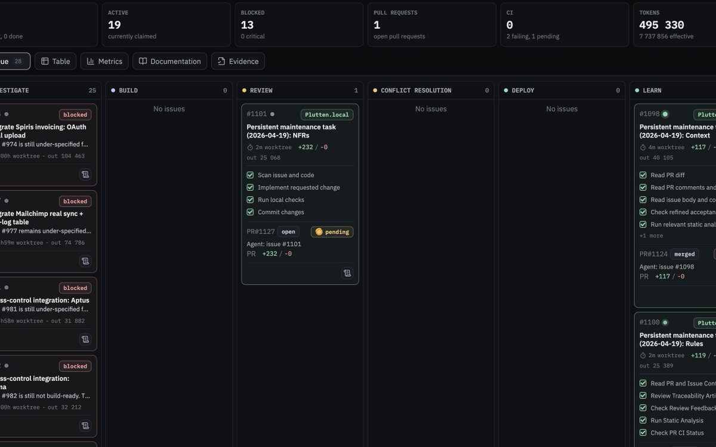This screenshot has width=716, height=447.
Task: Open log icon on Mailchimp real sync card
Action: (x=85, y=261)
